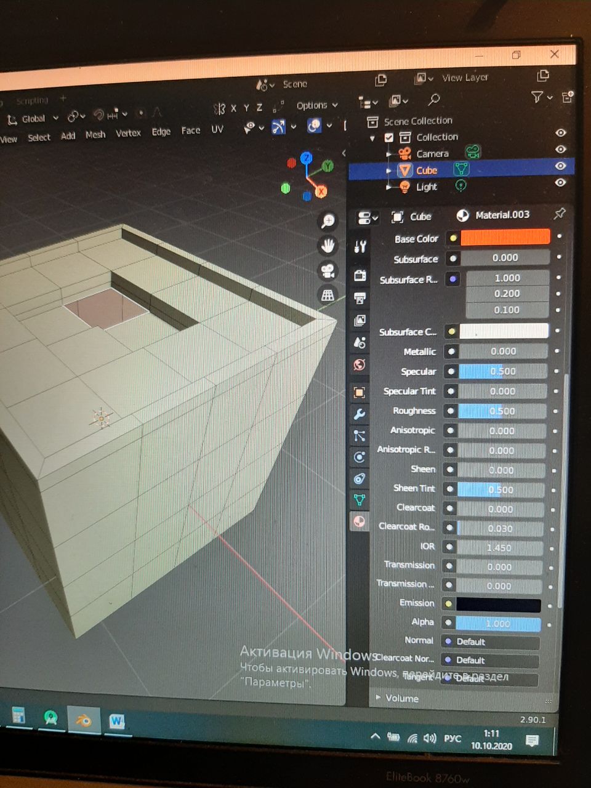Hide the Light using its eye icon
Image resolution: width=591 pixels, height=788 pixels.
(x=560, y=182)
